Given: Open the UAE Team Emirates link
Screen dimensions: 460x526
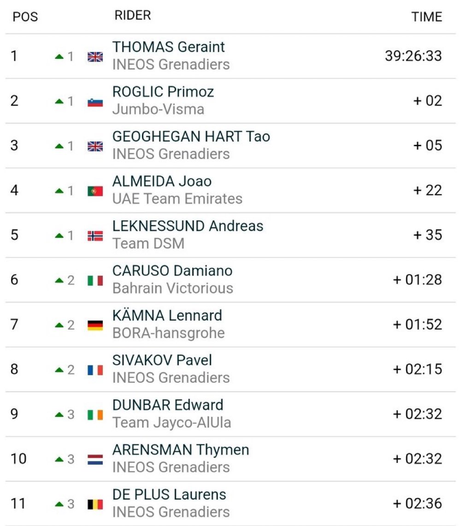Looking at the screenshot, I should point(177,199).
